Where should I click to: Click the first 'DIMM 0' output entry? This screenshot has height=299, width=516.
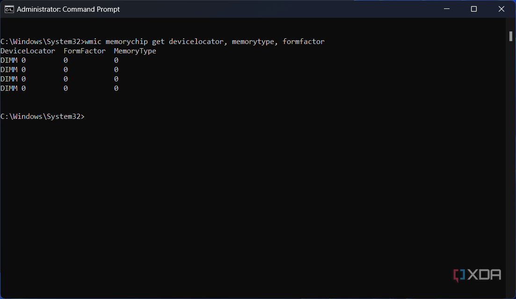pyautogui.click(x=13, y=60)
